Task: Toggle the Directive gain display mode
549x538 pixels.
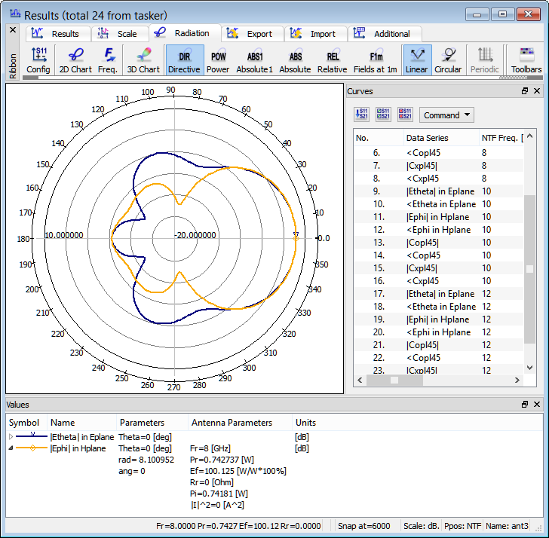Action: pos(184,60)
